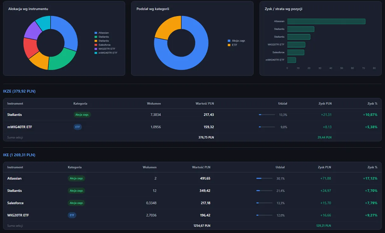This screenshot has width=385, height=233.
Task: Select the WIG20TR ETF instrument name
Action: coord(18,215)
